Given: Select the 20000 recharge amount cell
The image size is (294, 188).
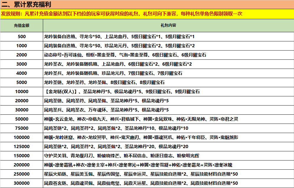Looking at the screenshot, I should click(x=22, y=101).
